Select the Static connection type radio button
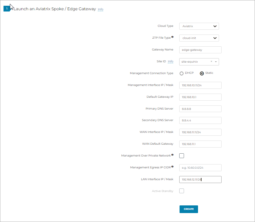Image resolution: width=255 pixels, height=222 pixels. [202, 73]
